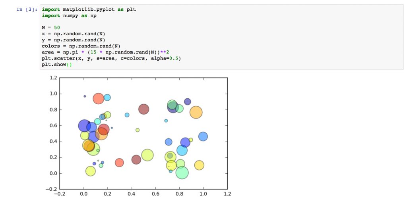Click the 'import numpy as np' code line

click(69, 15)
